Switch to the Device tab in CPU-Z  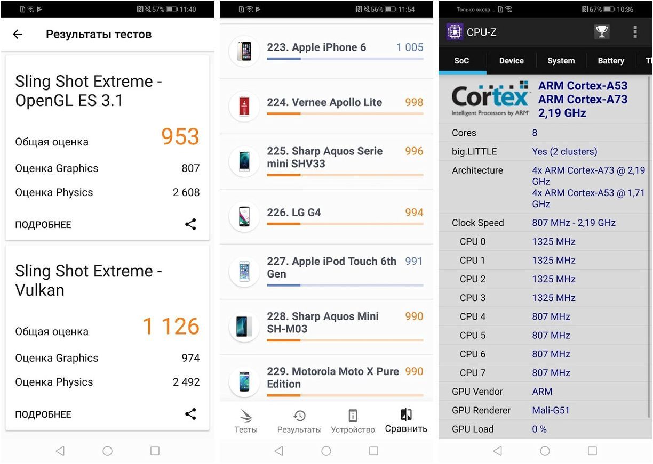(511, 61)
